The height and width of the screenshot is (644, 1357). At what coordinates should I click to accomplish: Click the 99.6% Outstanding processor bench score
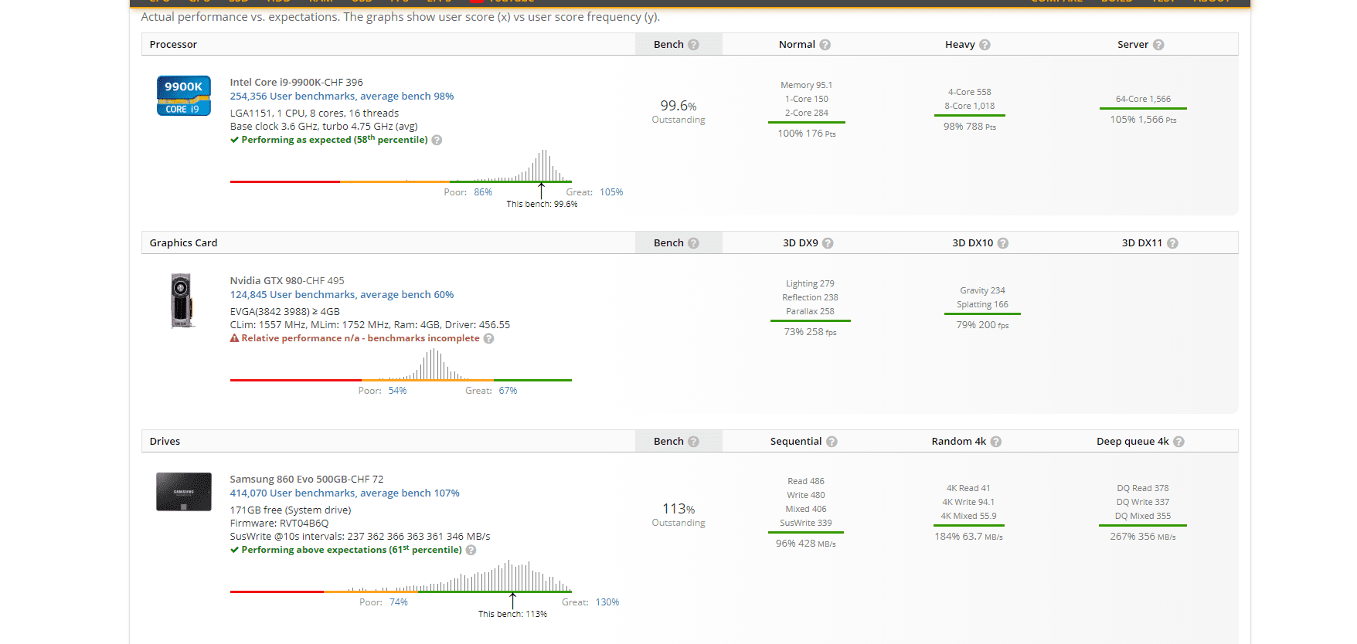pyautogui.click(x=678, y=111)
